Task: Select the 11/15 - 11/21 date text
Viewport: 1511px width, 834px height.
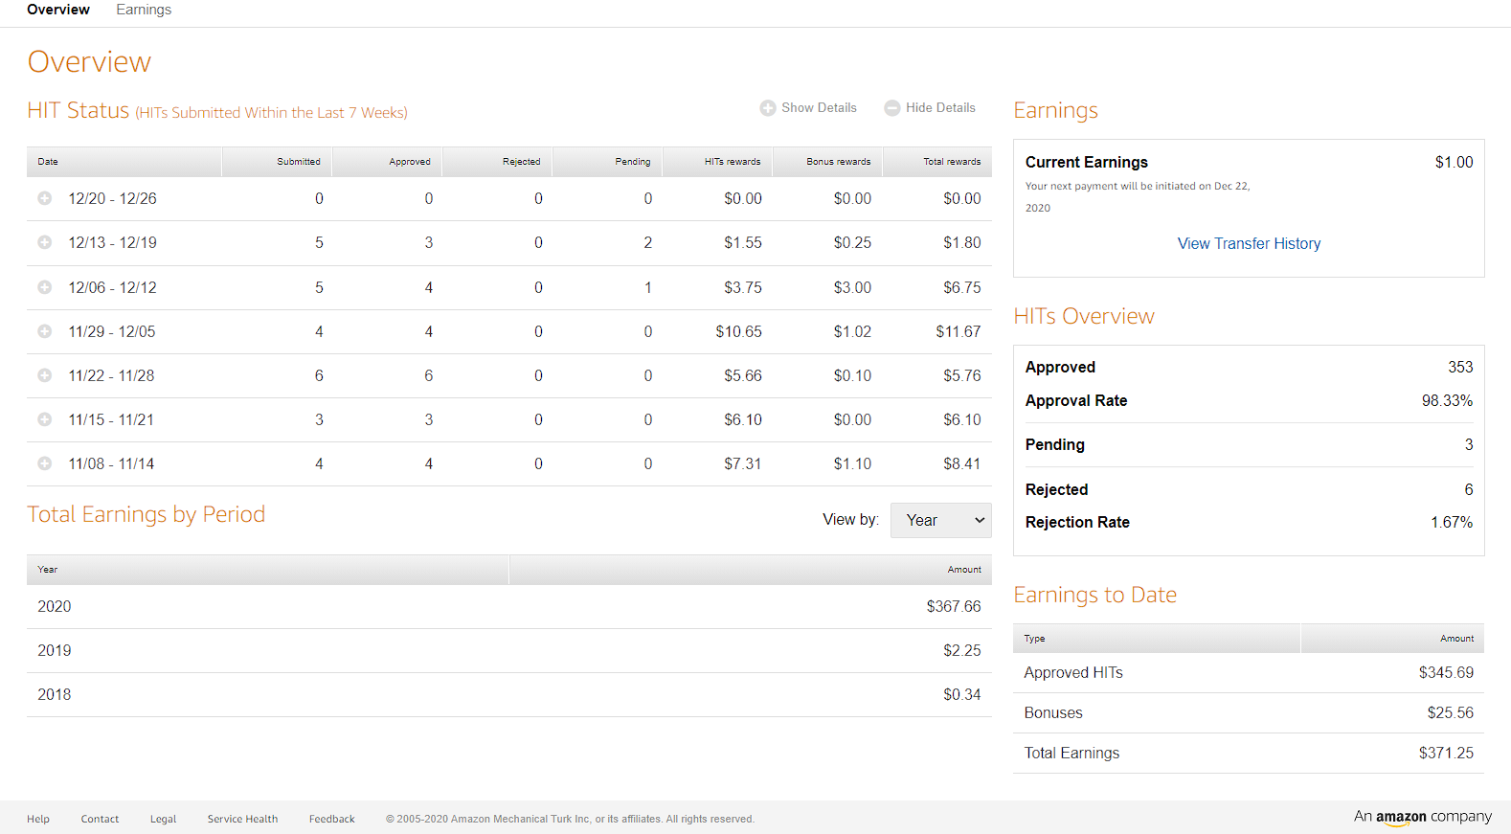Action: [x=111, y=419]
